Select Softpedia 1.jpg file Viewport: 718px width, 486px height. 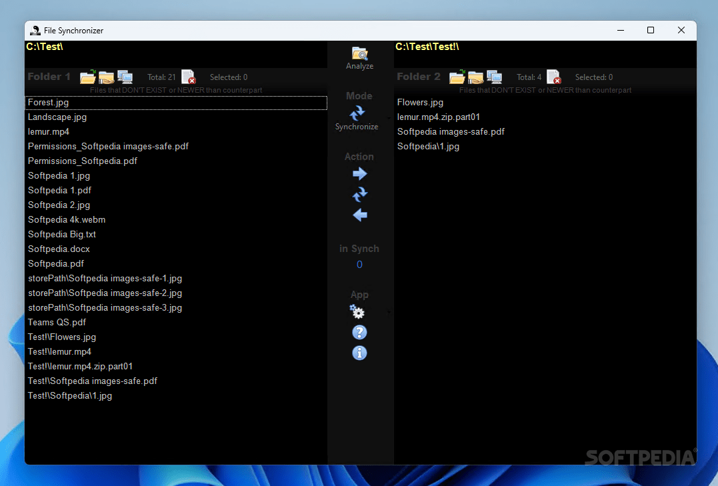(x=176, y=176)
